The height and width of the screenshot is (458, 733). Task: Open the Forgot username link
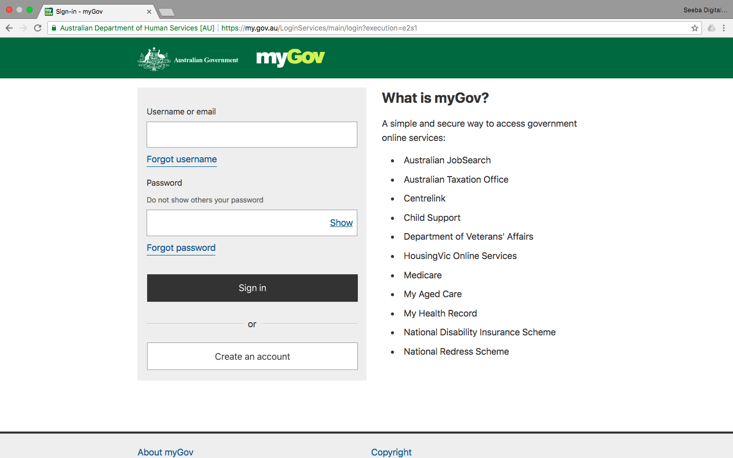pos(182,159)
